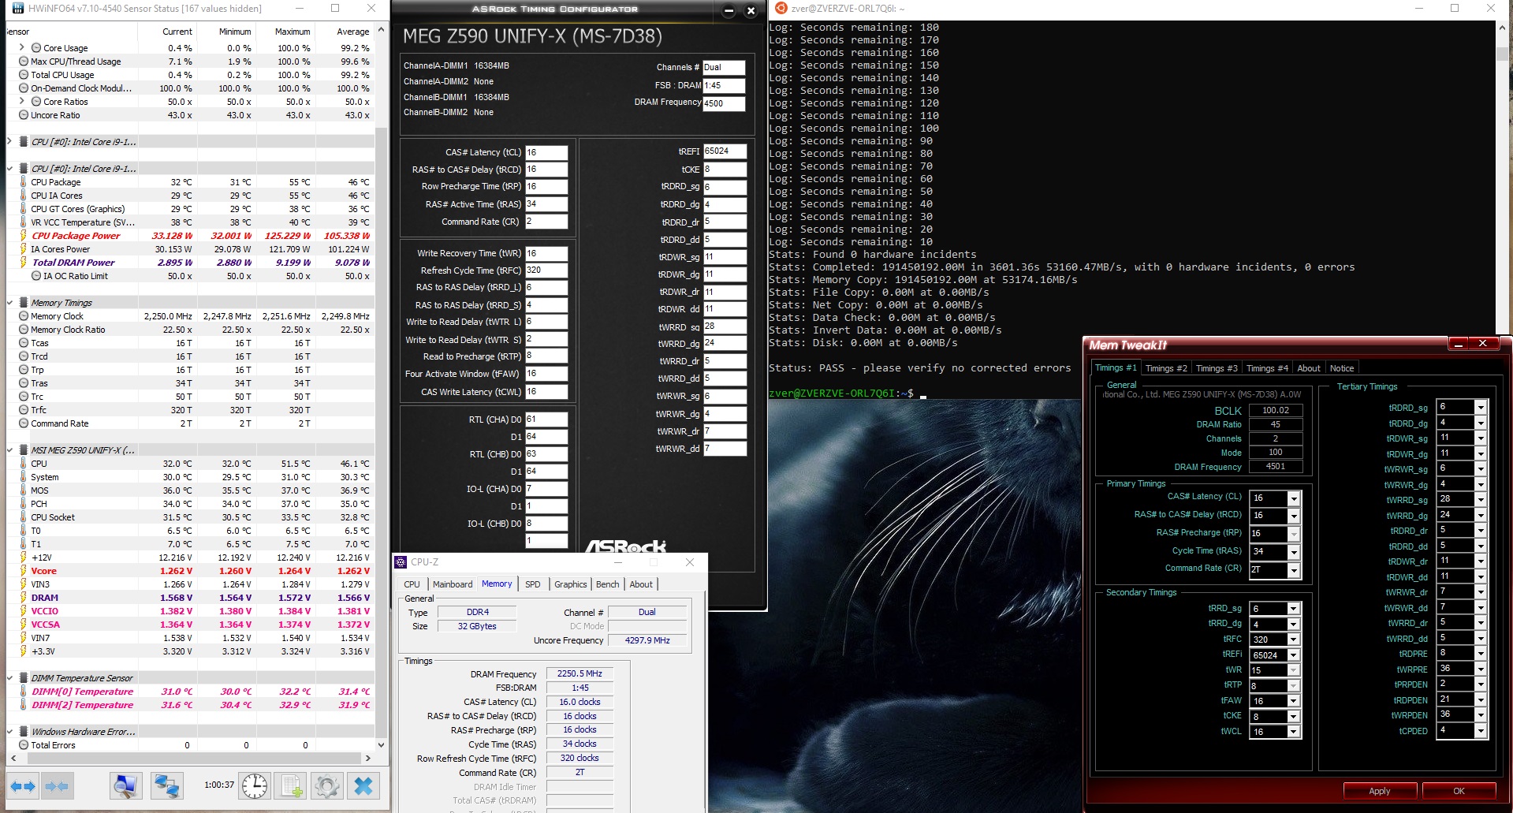Screen dimensions: 1513x813
Task: Expand the Core Ratios sensor row
Action: click(x=22, y=101)
